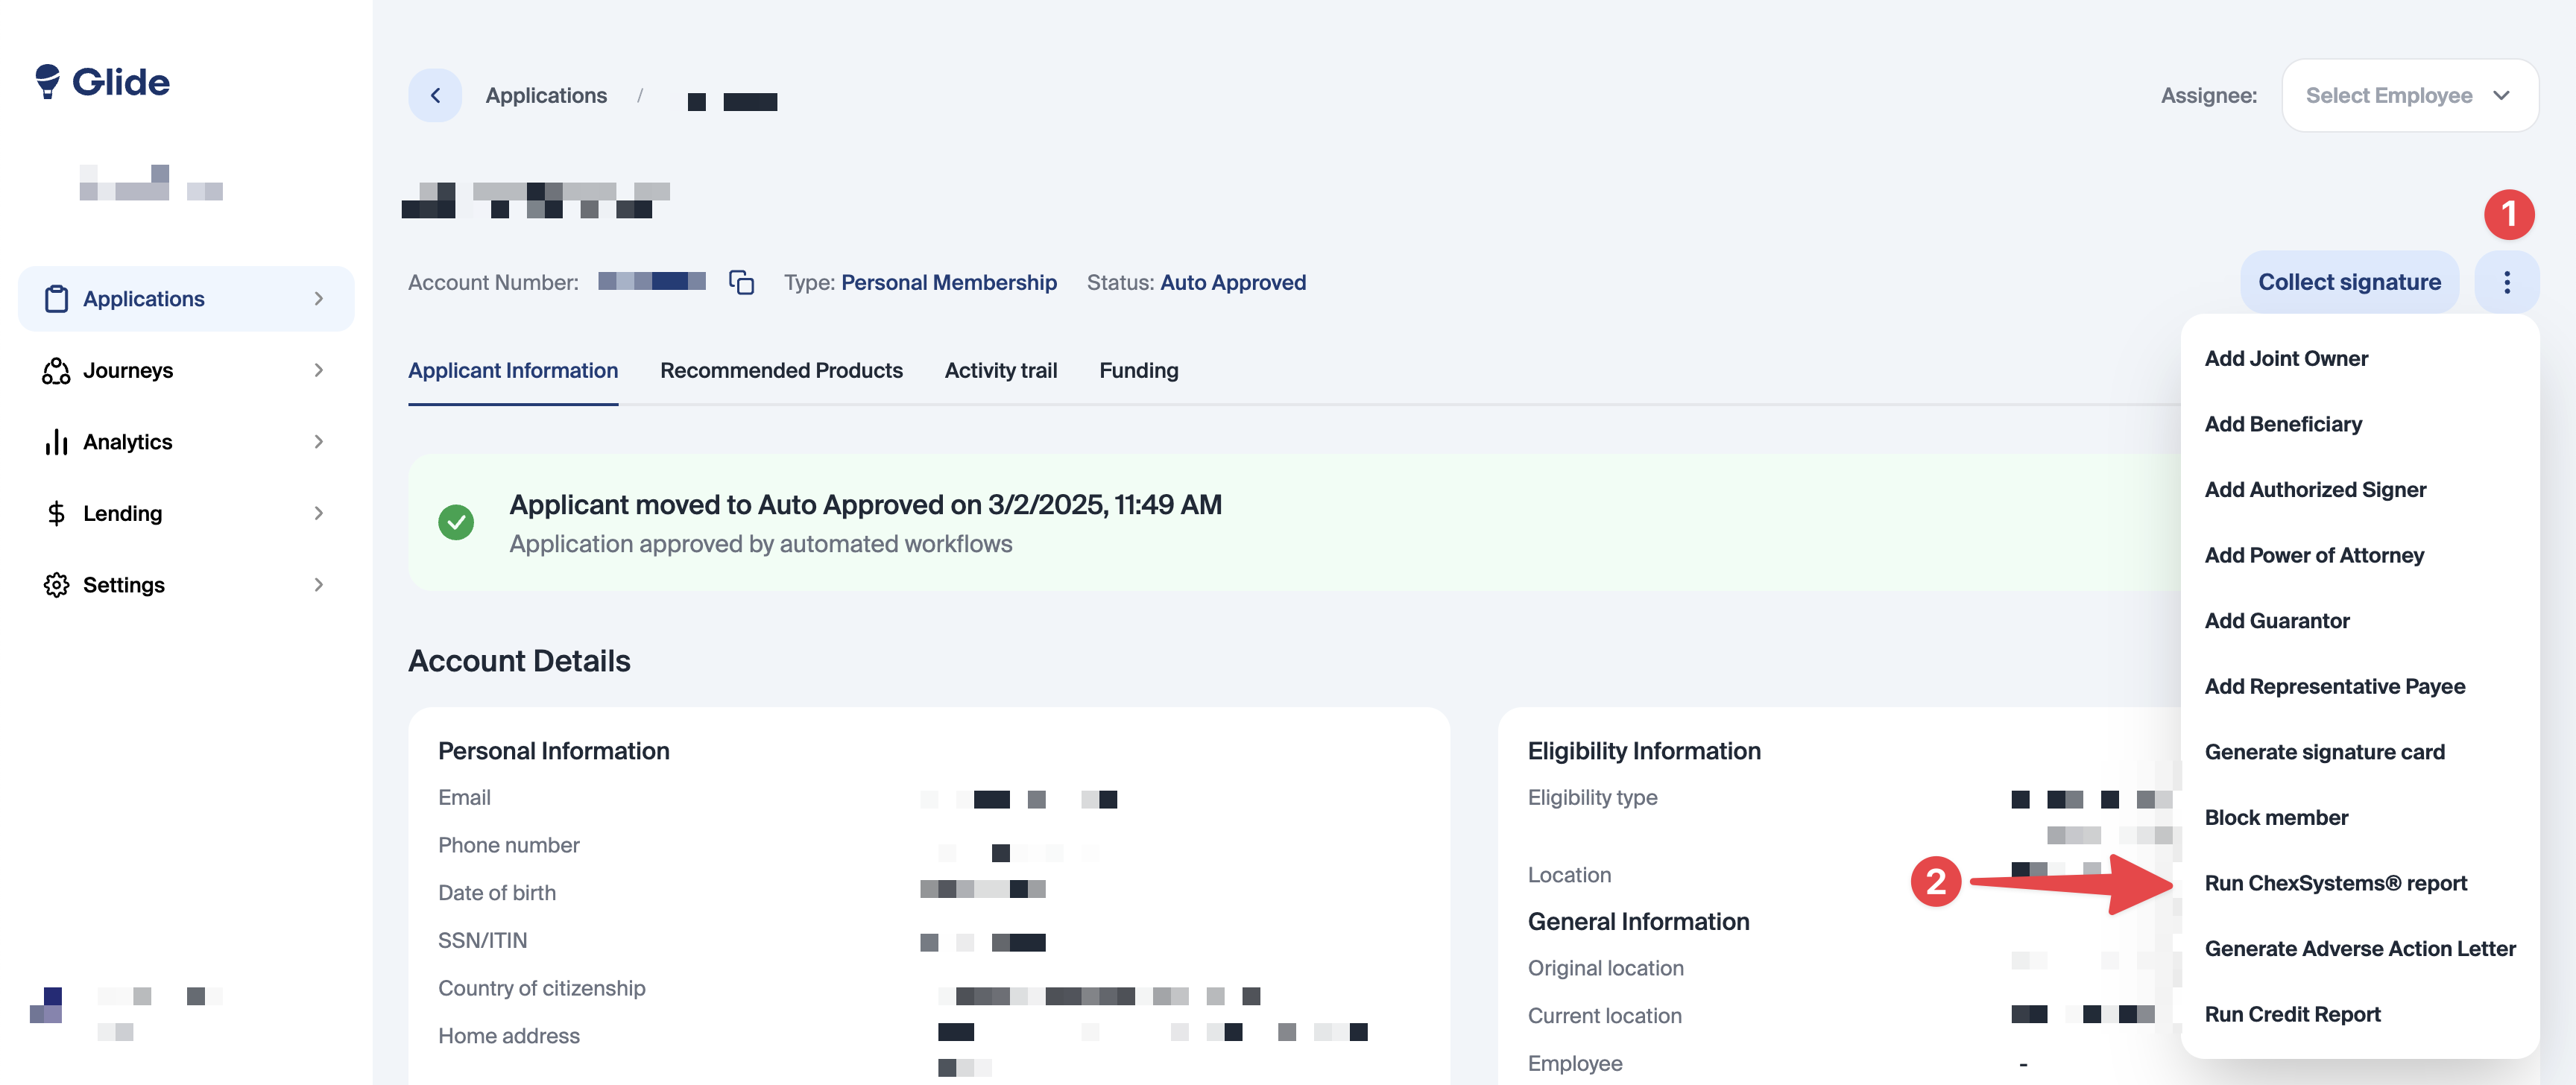Choose Add Joint Owner from menu
2576x1085 pixels.
point(2285,358)
